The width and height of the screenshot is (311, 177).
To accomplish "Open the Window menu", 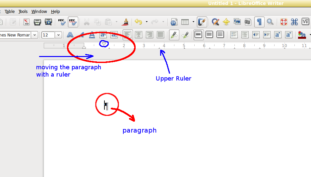I will 39,12.
